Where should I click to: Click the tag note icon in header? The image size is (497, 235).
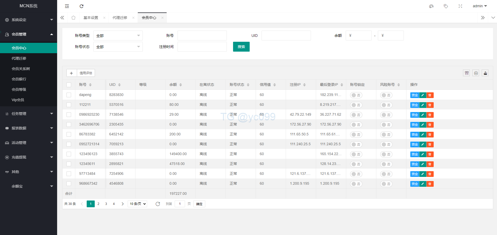446,6
